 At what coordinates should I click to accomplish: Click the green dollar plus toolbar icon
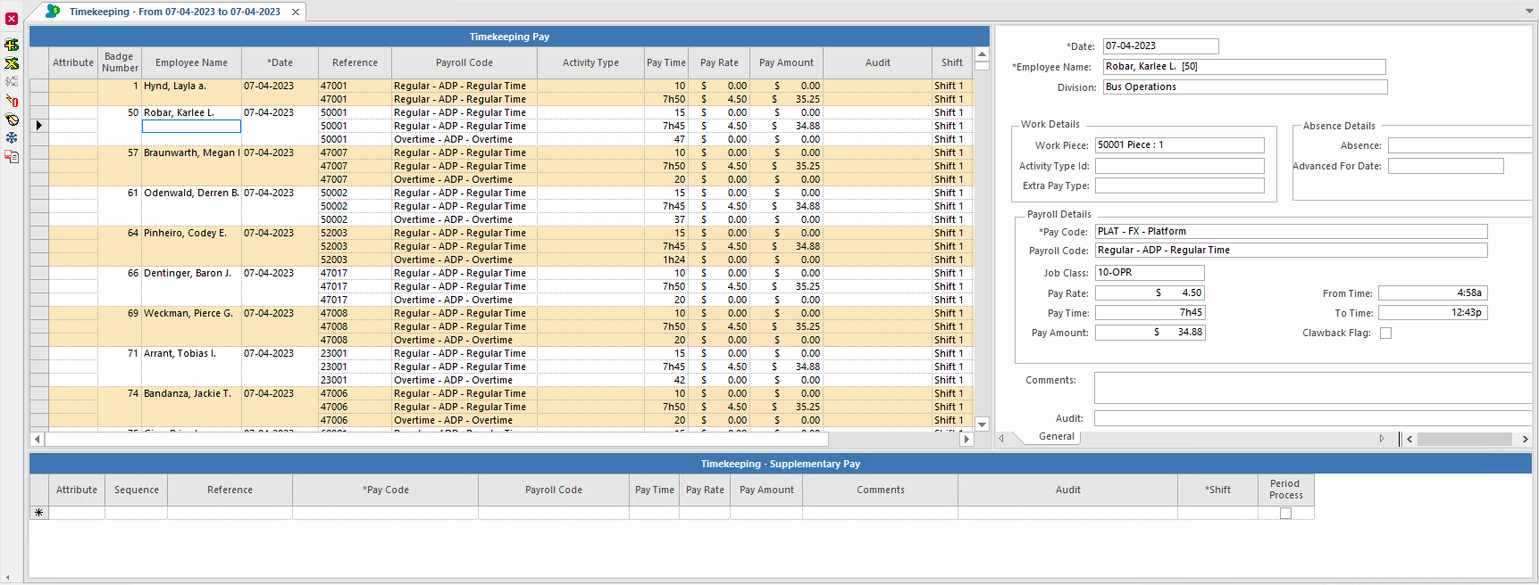tap(12, 45)
